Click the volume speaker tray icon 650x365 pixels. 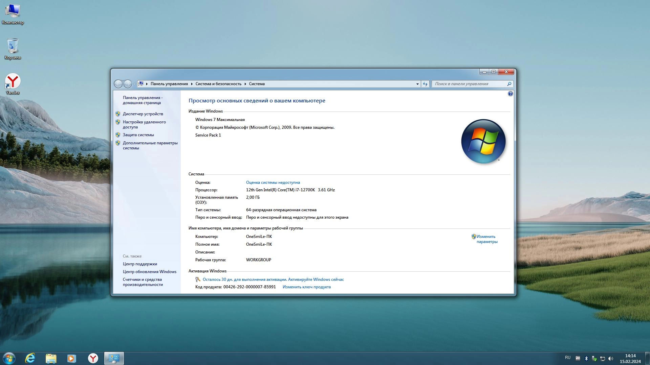[x=611, y=359]
